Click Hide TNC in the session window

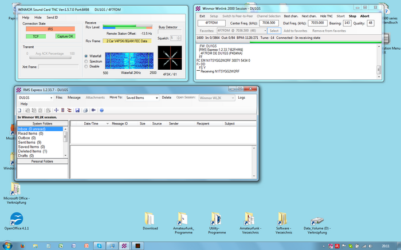point(327,16)
